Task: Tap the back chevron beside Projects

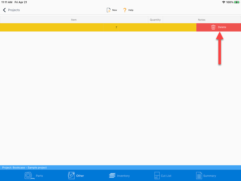Action: tap(4, 10)
